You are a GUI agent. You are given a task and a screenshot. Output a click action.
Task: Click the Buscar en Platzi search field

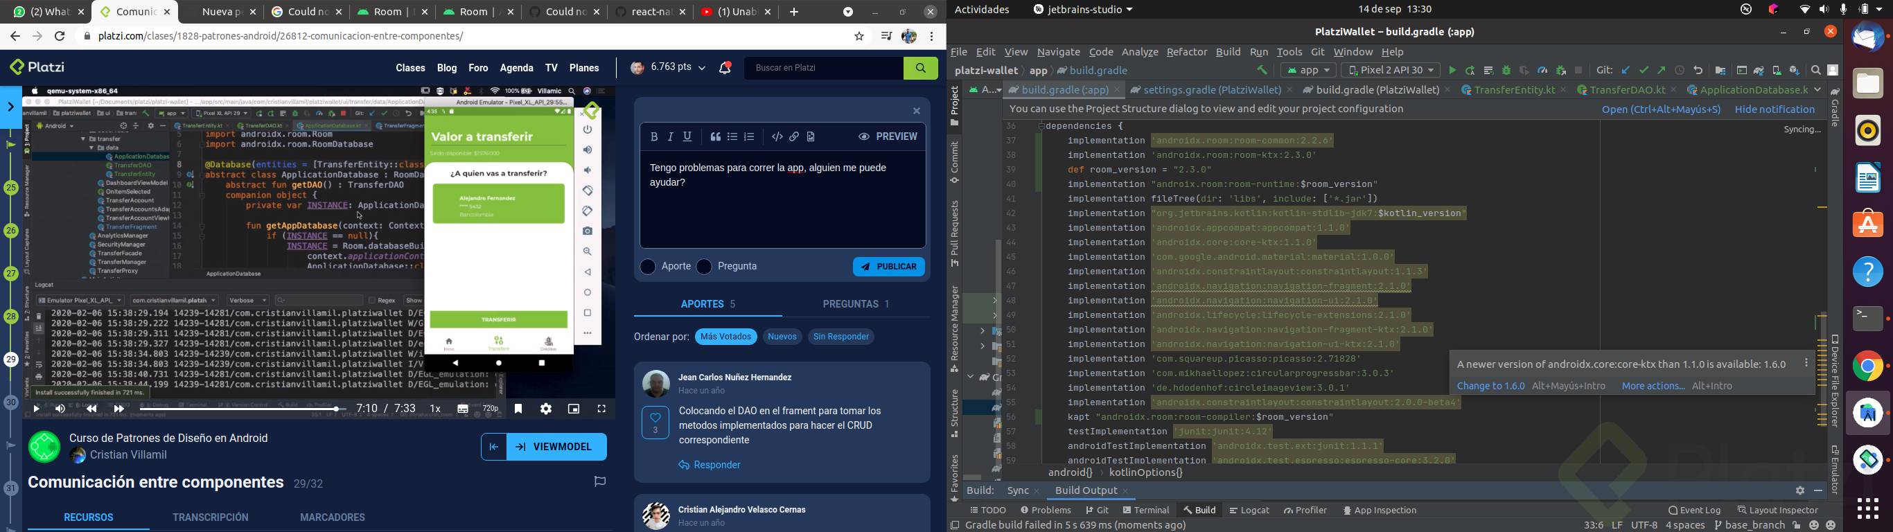pos(825,69)
